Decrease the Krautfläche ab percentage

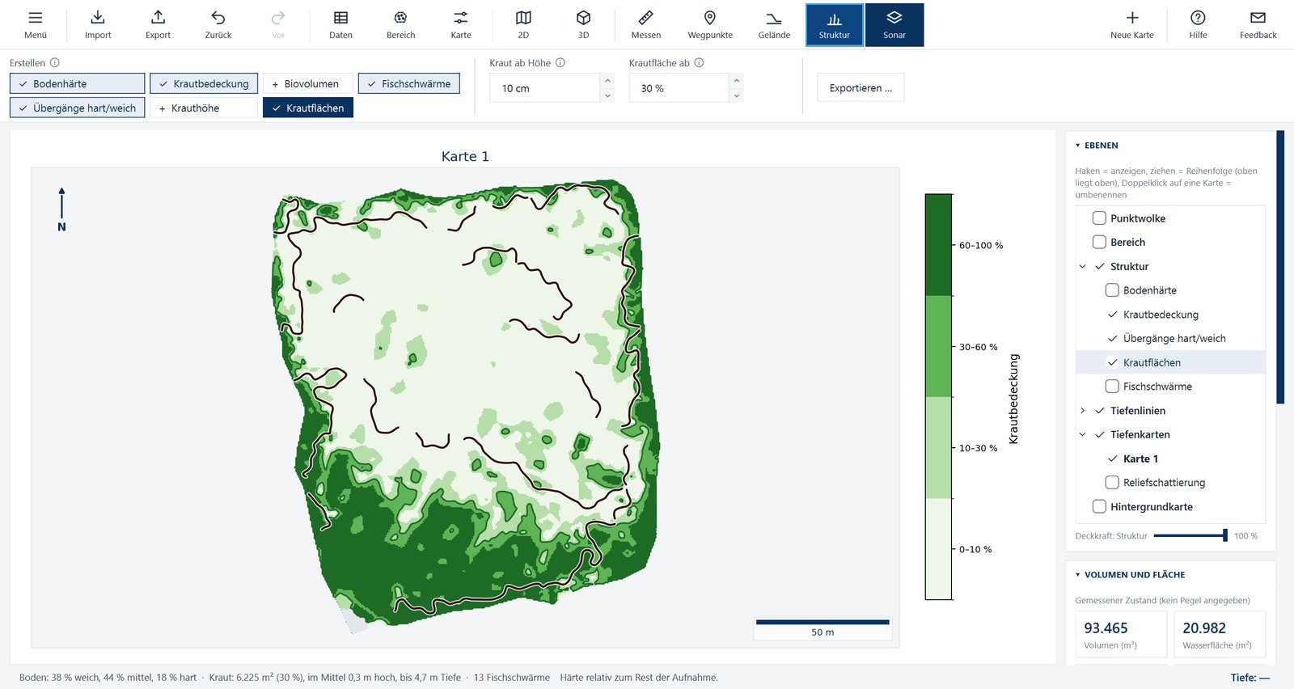click(x=736, y=95)
